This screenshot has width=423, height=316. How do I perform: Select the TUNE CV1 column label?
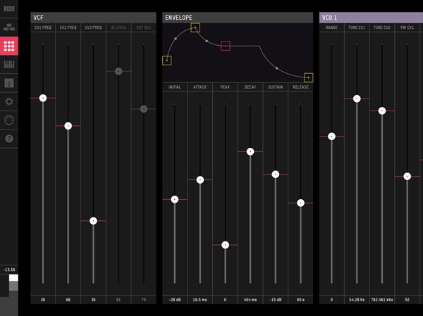pos(357,27)
